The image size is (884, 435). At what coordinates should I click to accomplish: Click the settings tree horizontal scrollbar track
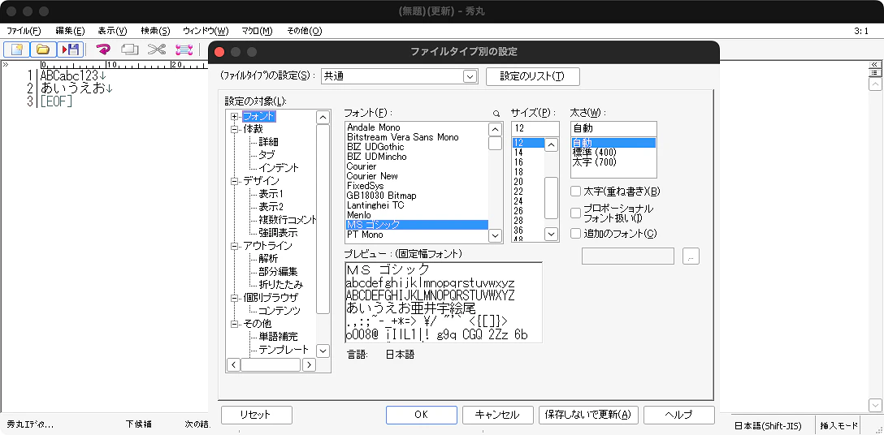[271, 365]
